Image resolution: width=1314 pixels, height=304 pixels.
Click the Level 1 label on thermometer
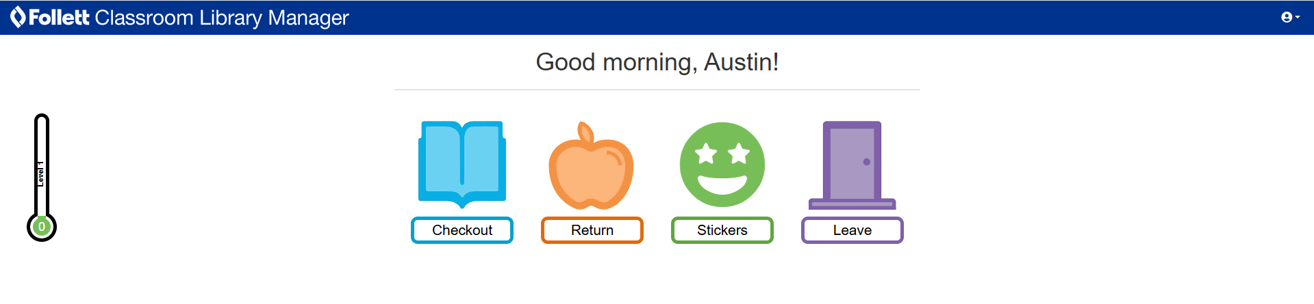(40, 174)
